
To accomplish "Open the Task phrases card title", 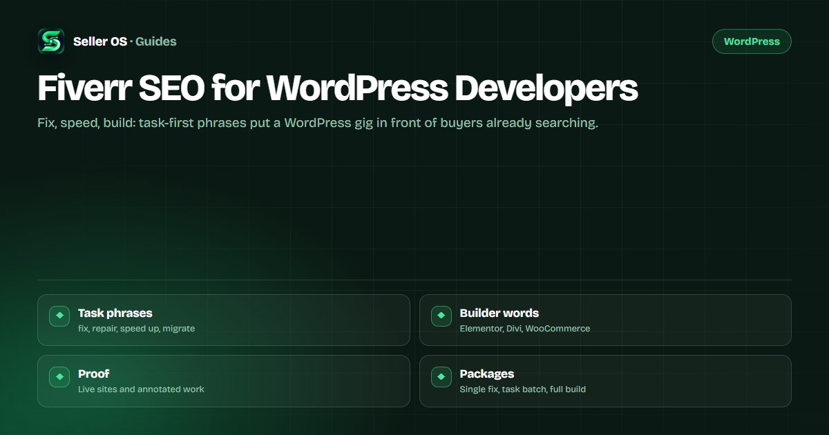I will [115, 313].
